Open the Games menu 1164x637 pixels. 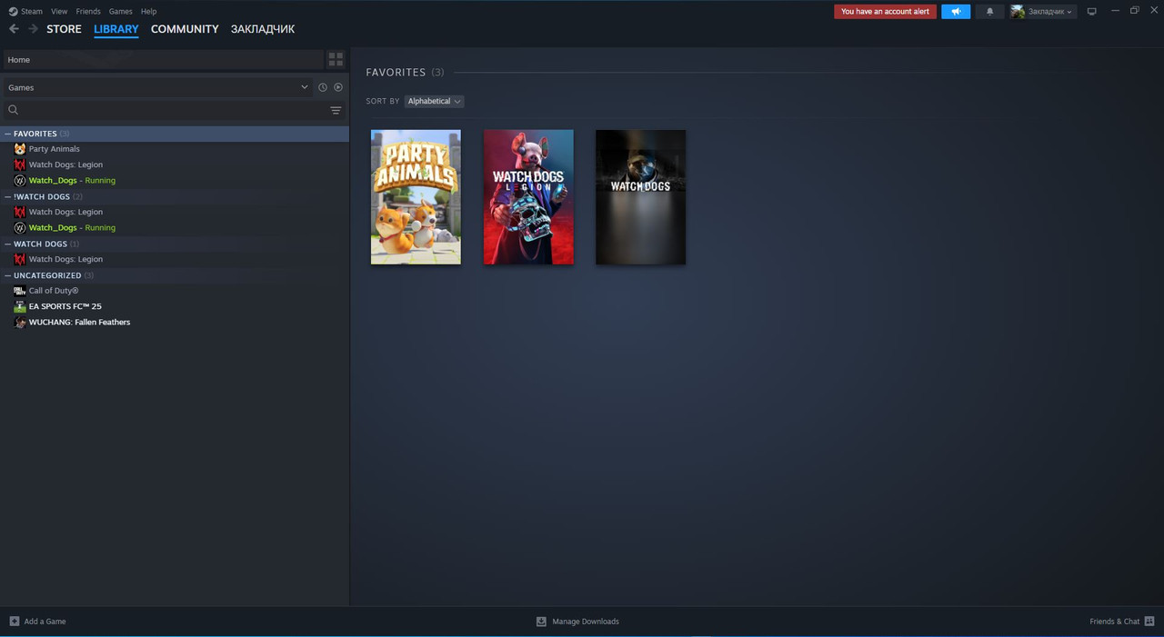[x=120, y=11]
